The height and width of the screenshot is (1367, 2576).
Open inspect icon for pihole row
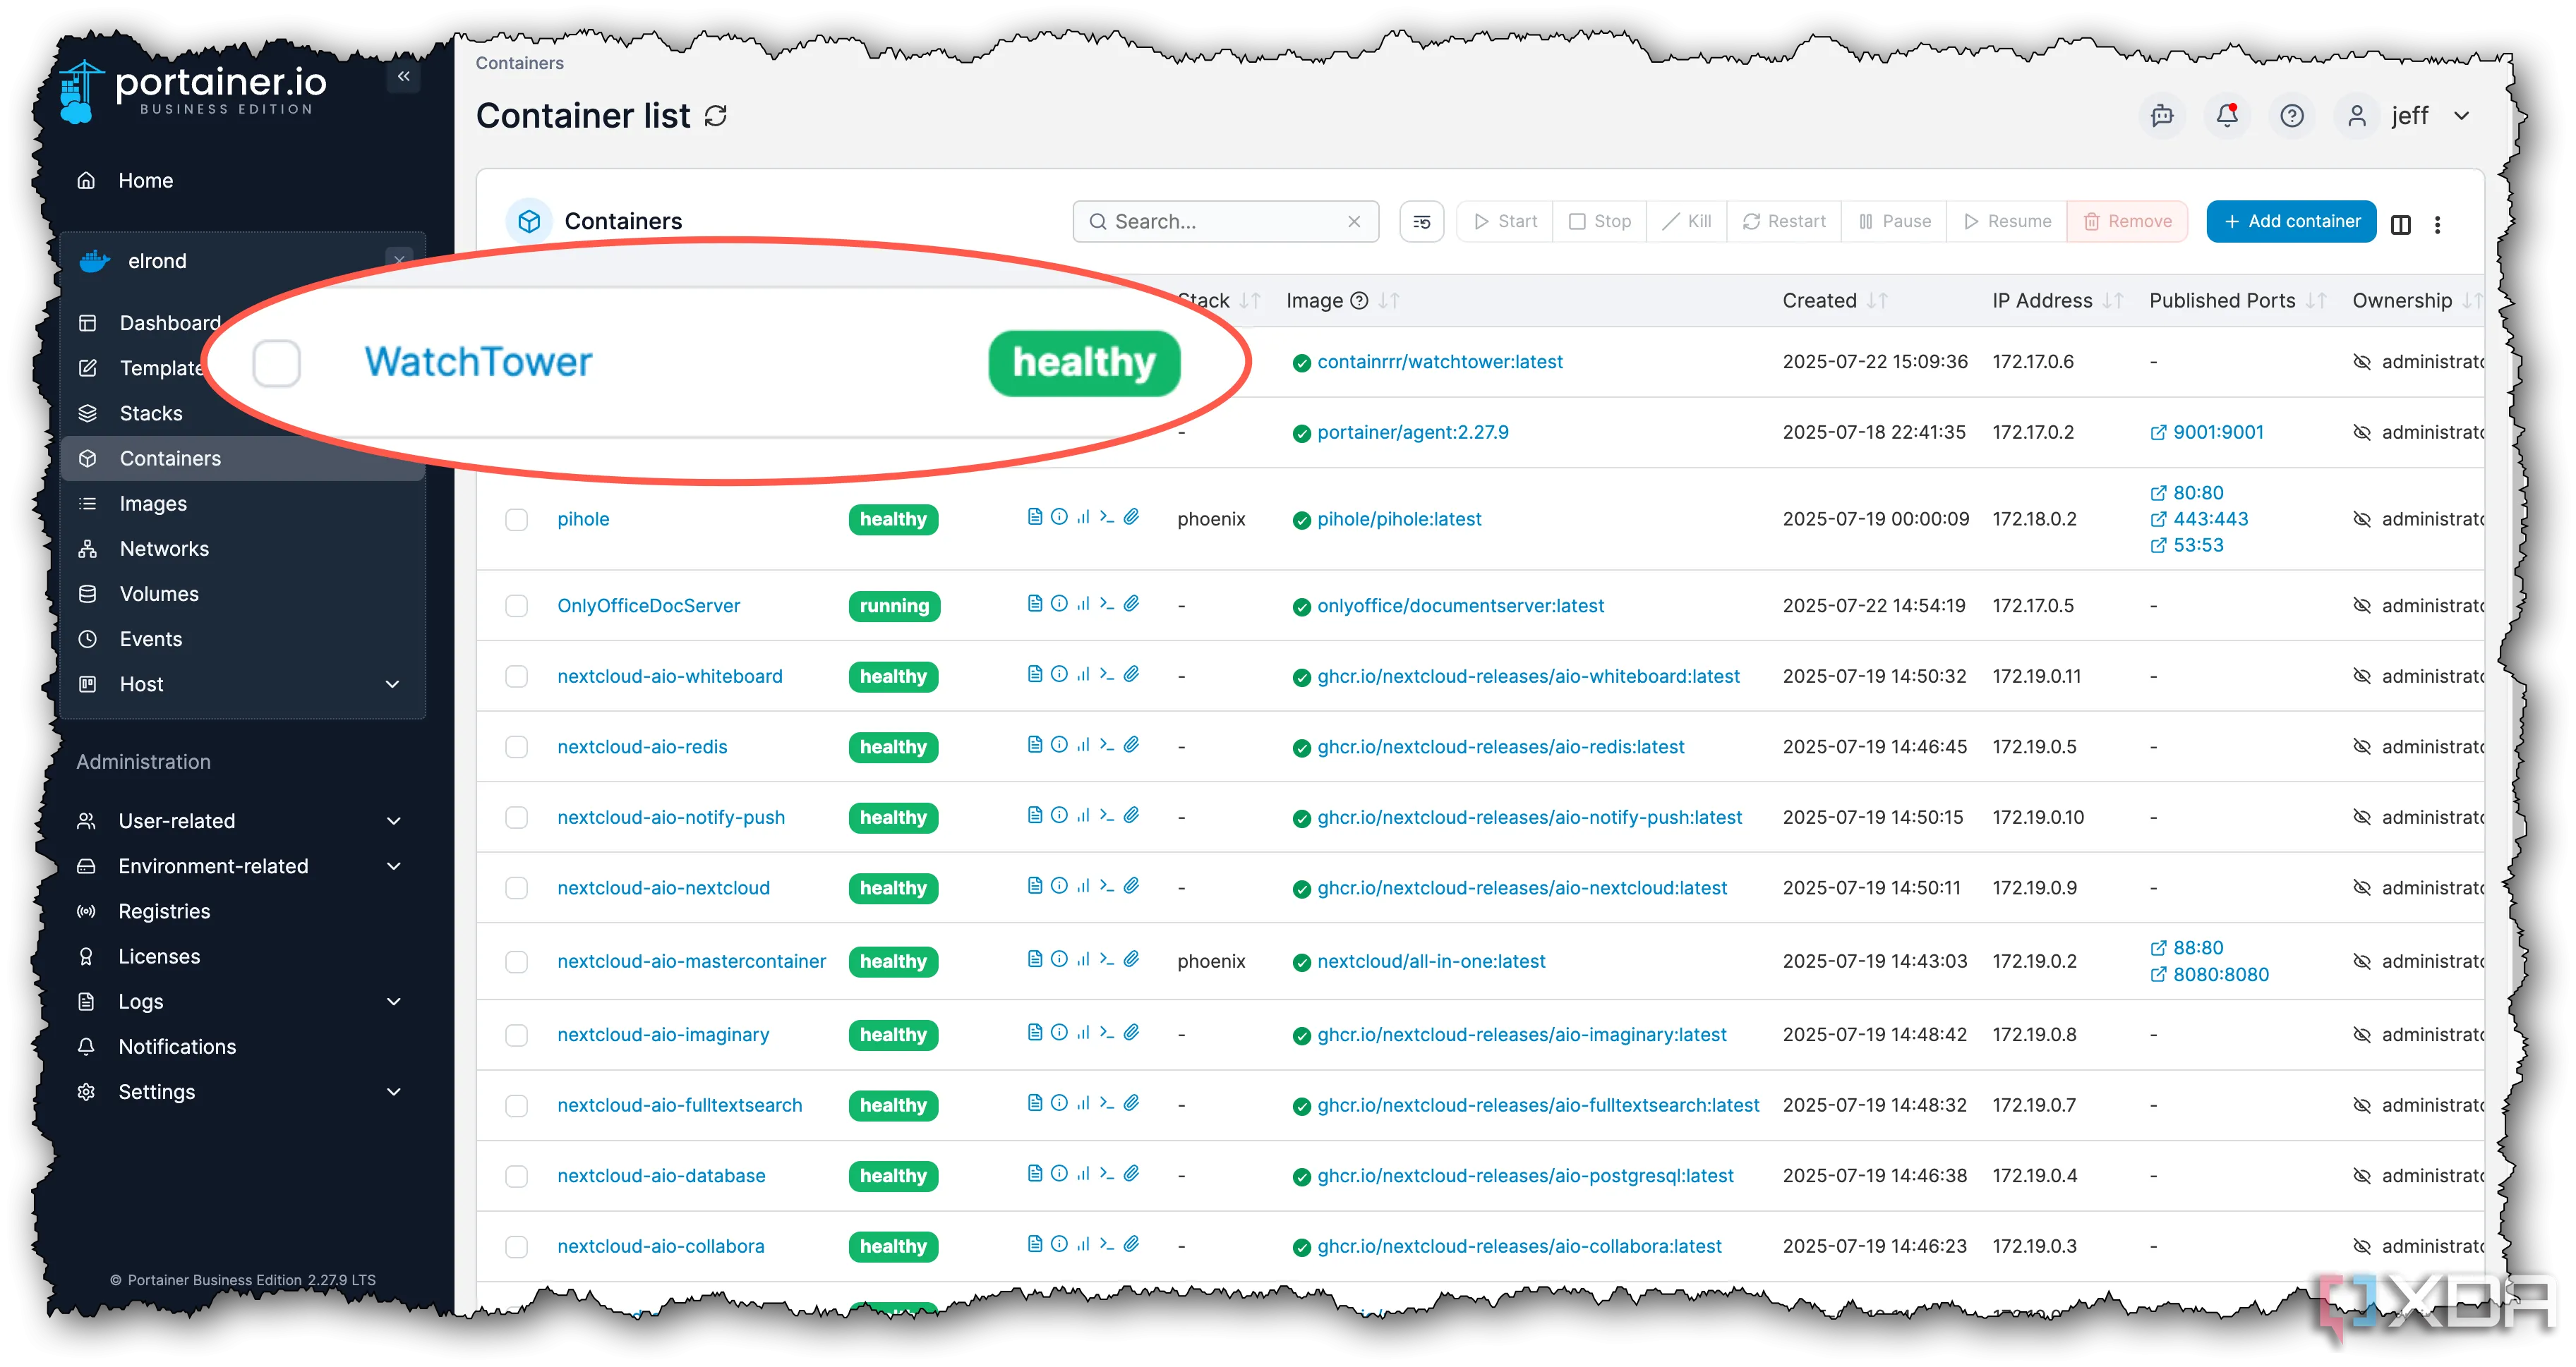[1059, 516]
